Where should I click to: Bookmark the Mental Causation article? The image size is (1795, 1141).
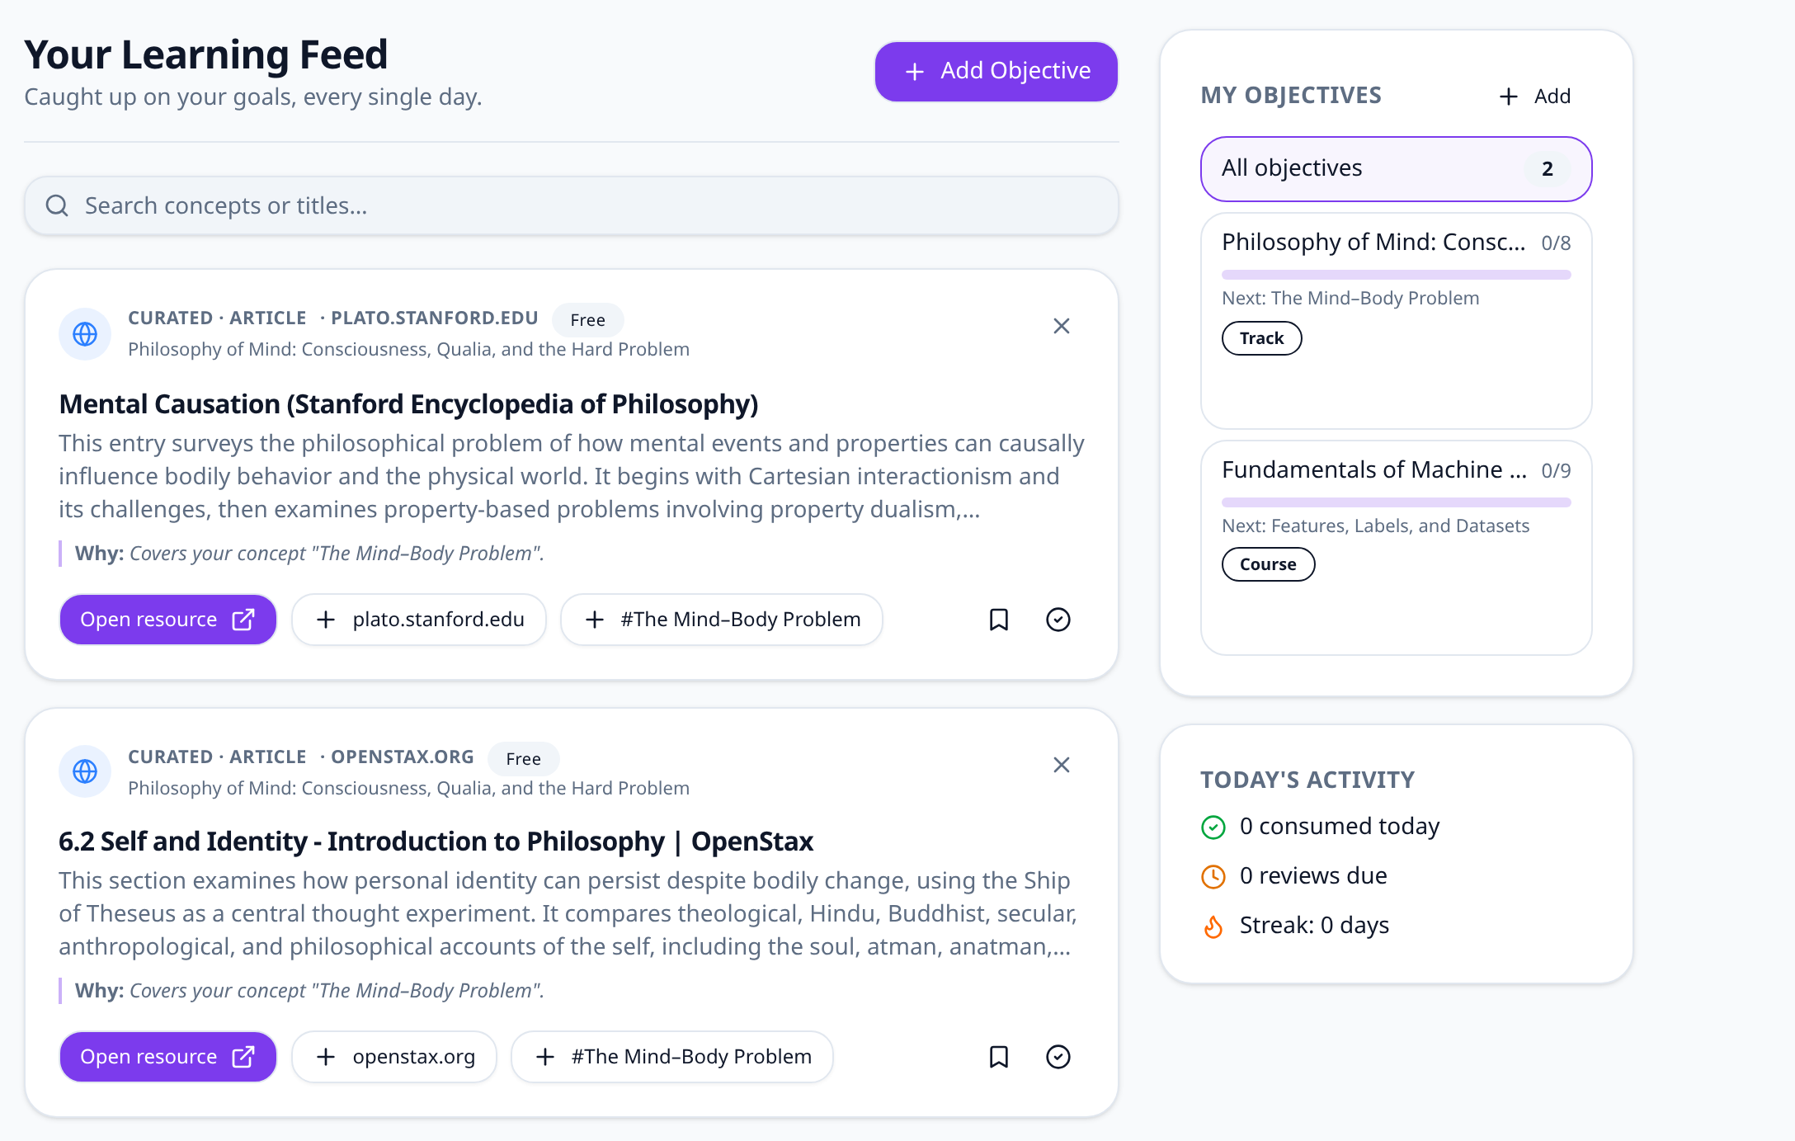click(999, 620)
